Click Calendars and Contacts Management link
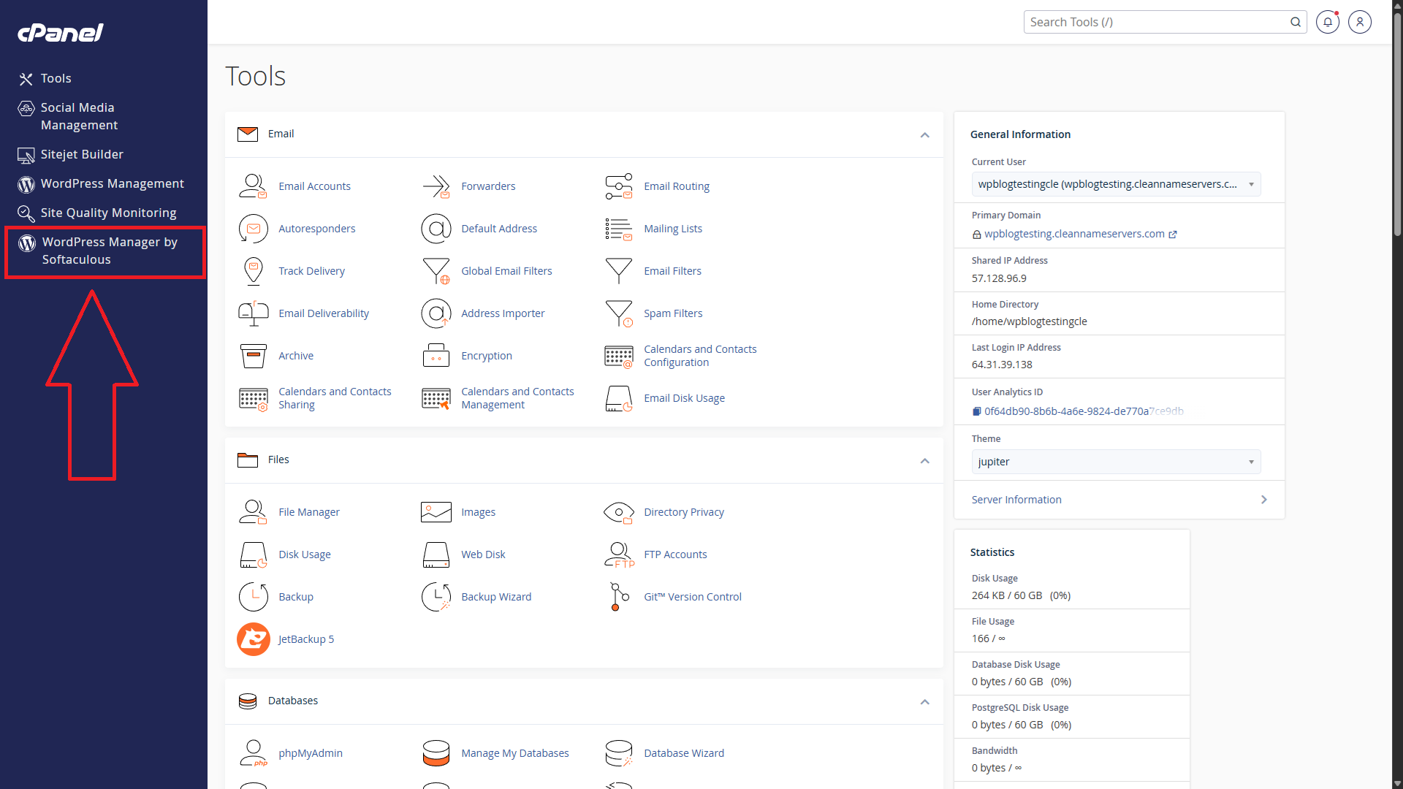Image resolution: width=1403 pixels, height=789 pixels. [517, 398]
